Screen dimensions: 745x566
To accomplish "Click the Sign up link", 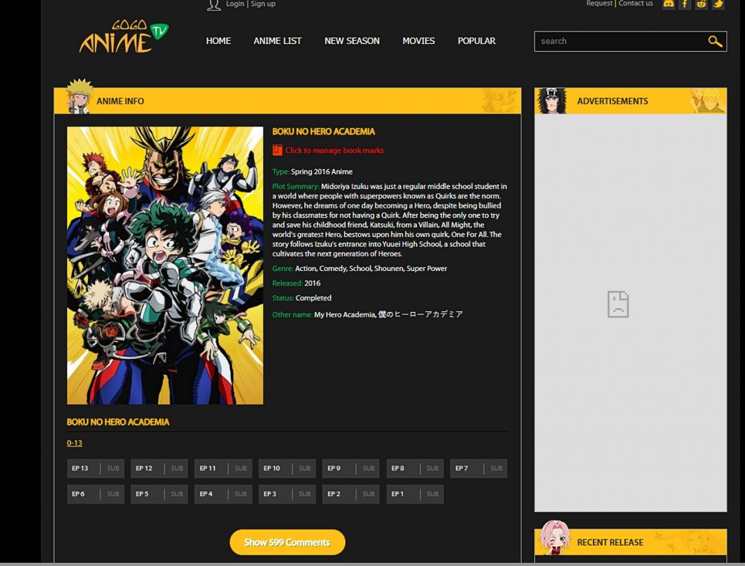I will (263, 4).
